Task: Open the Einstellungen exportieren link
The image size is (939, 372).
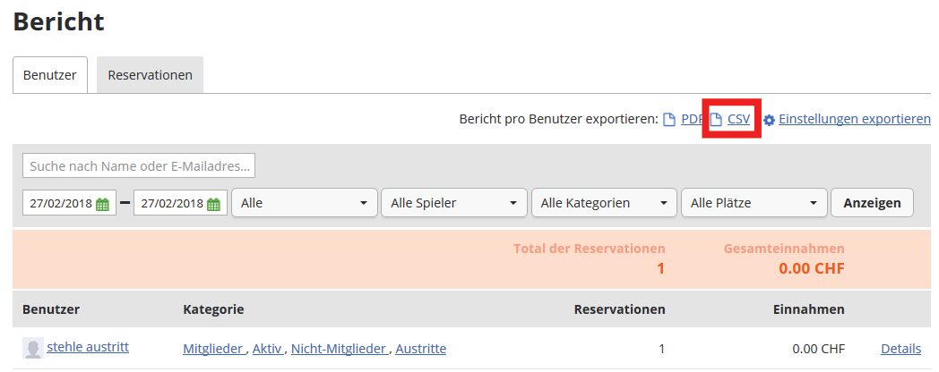Action: pyautogui.click(x=855, y=119)
